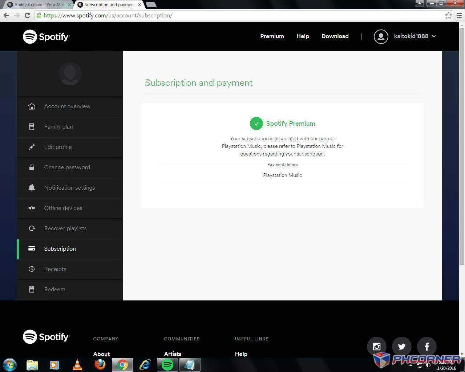Click the Edit profile pencil icon
Screen dimensions: 465x372
pos(32,147)
